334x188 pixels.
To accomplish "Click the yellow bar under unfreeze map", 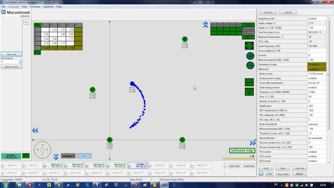I will [x=238, y=159].
